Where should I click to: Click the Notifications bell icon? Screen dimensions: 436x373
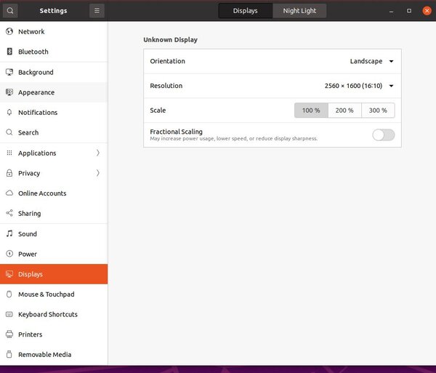coord(9,113)
